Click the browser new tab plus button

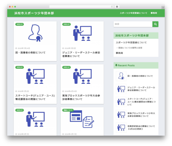(163, 8)
